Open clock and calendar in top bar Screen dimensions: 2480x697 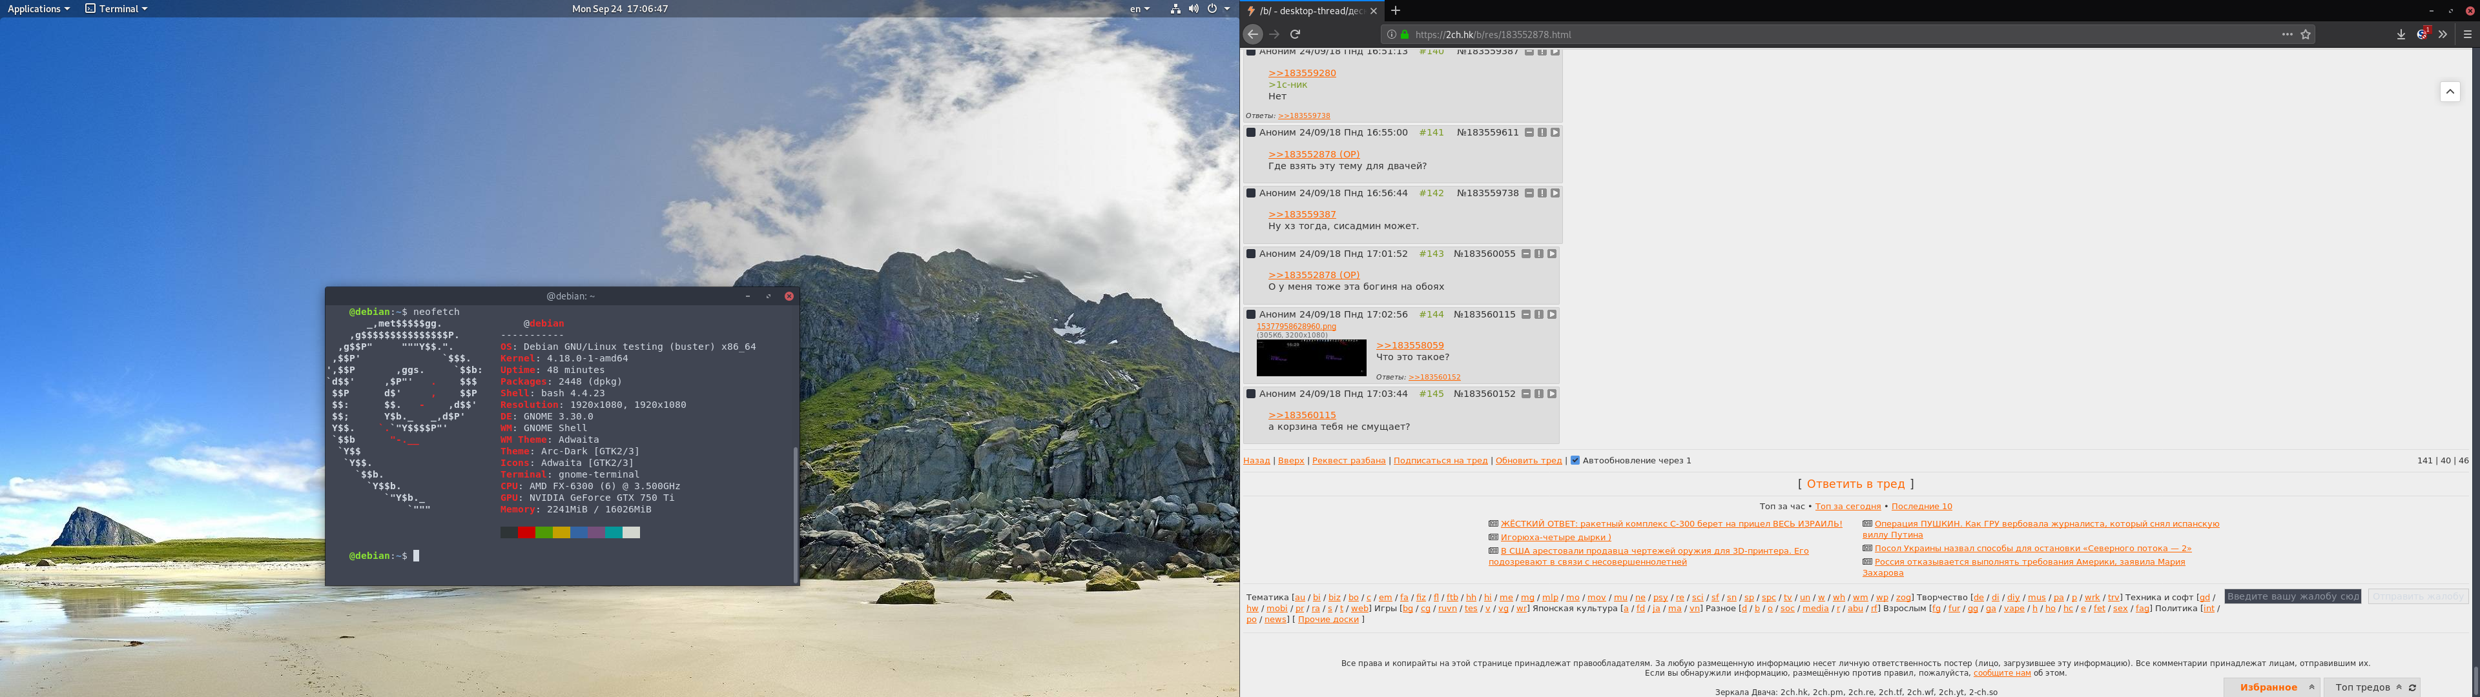coord(620,8)
